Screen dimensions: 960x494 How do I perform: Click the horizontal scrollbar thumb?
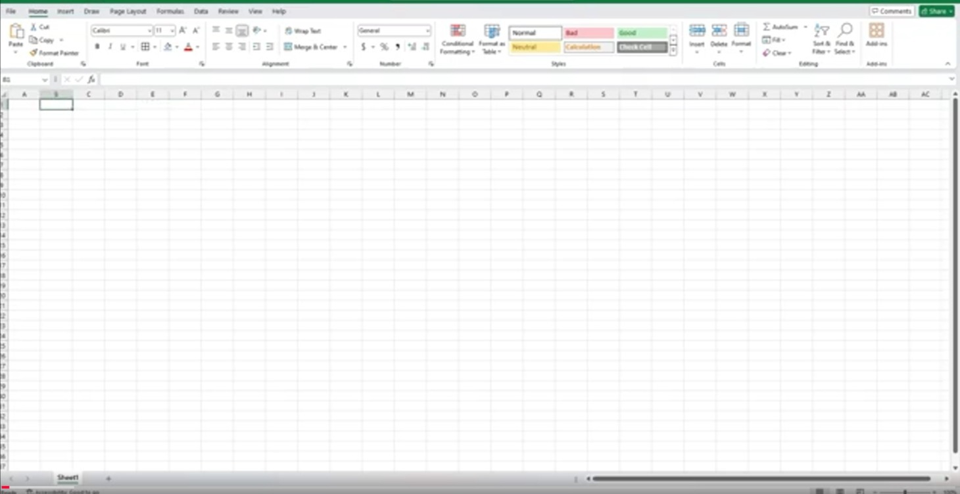pyautogui.click(x=761, y=479)
